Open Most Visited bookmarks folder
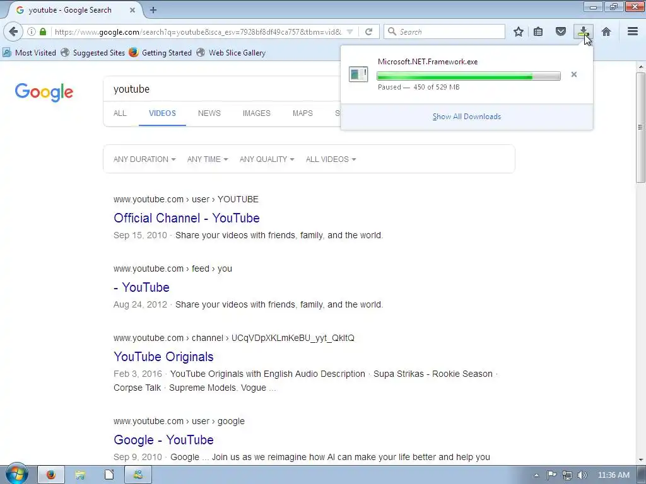 pos(29,53)
